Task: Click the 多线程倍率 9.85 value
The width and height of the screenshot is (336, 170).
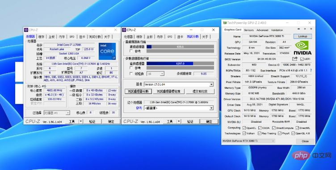Action: click(204, 74)
